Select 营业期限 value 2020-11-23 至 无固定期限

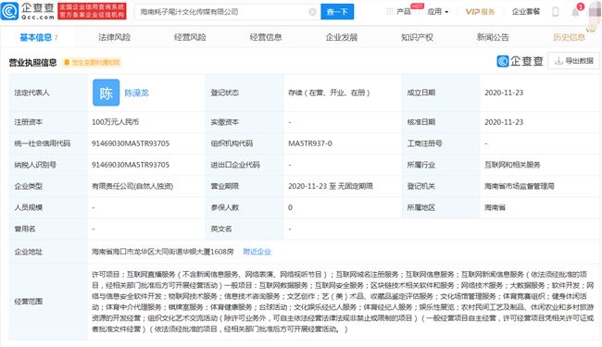pos(331,186)
